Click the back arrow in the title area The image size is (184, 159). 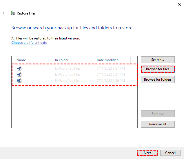tap(4, 13)
